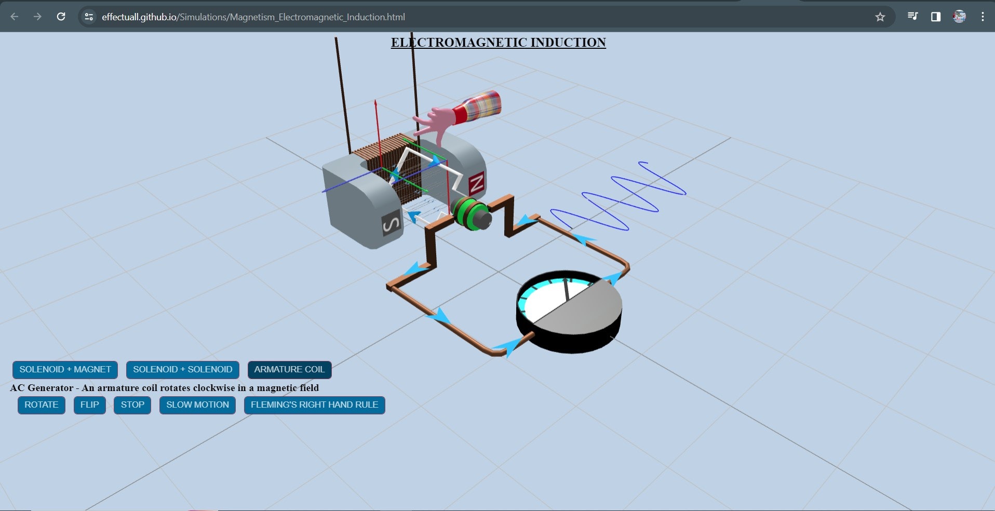
Task: Toggle the browser side panel
Action: 935,17
